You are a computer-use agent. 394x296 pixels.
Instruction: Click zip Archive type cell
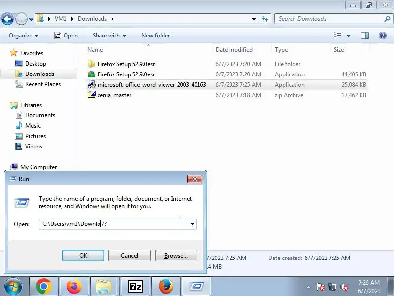pyautogui.click(x=289, y=95)
